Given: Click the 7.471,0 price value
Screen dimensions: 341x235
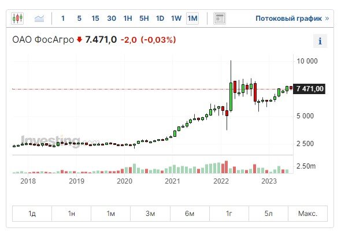Looking at the screenshot, I should click(x=101, y=40).
